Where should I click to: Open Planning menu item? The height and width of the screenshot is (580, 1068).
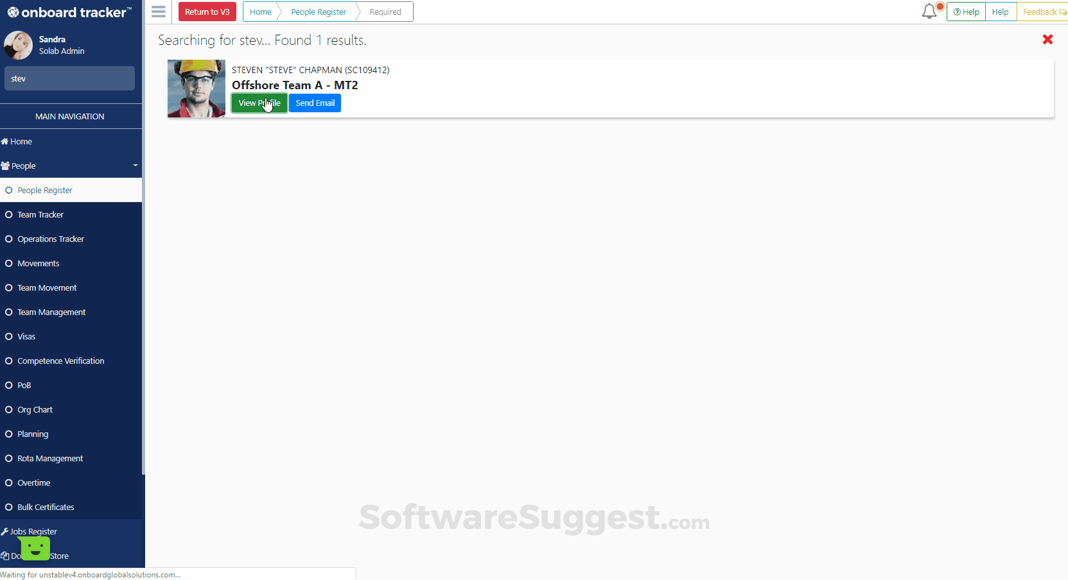[x=71, y=434]
